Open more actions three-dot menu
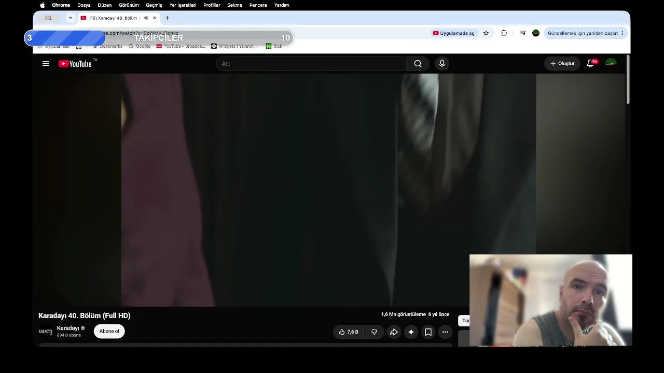Screen dimensions: 664x373 tap(445, 332)
